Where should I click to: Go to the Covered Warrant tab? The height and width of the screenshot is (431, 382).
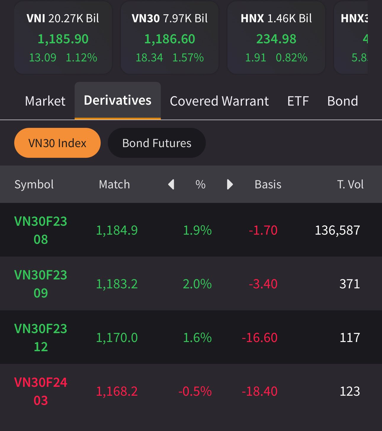219,101
